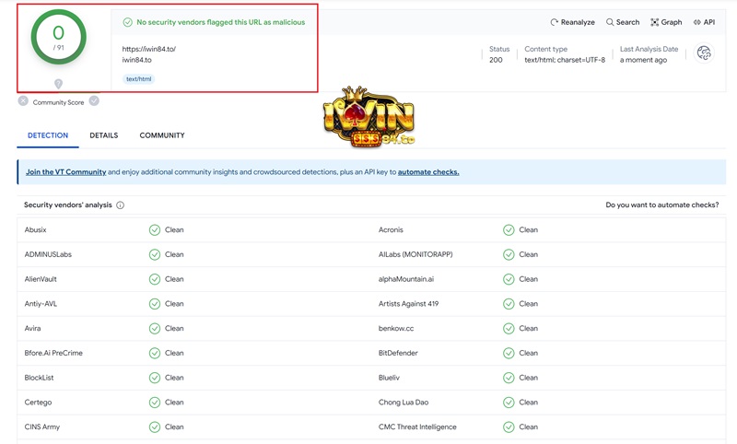
Task: Click the alphaMountain.ai clean check icon
Action: coord(509,279)
